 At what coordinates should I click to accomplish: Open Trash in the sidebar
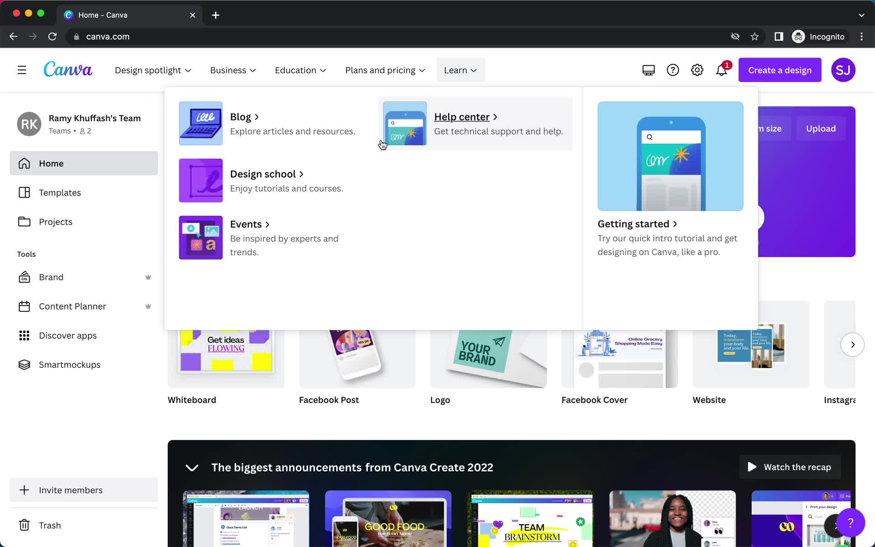point(84,525)
